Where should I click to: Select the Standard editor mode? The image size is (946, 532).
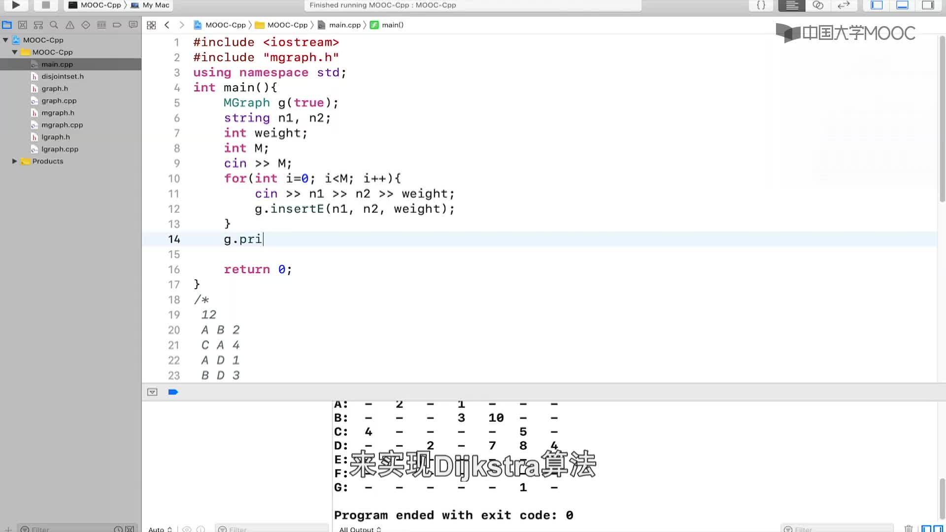(x=792, y=5)
